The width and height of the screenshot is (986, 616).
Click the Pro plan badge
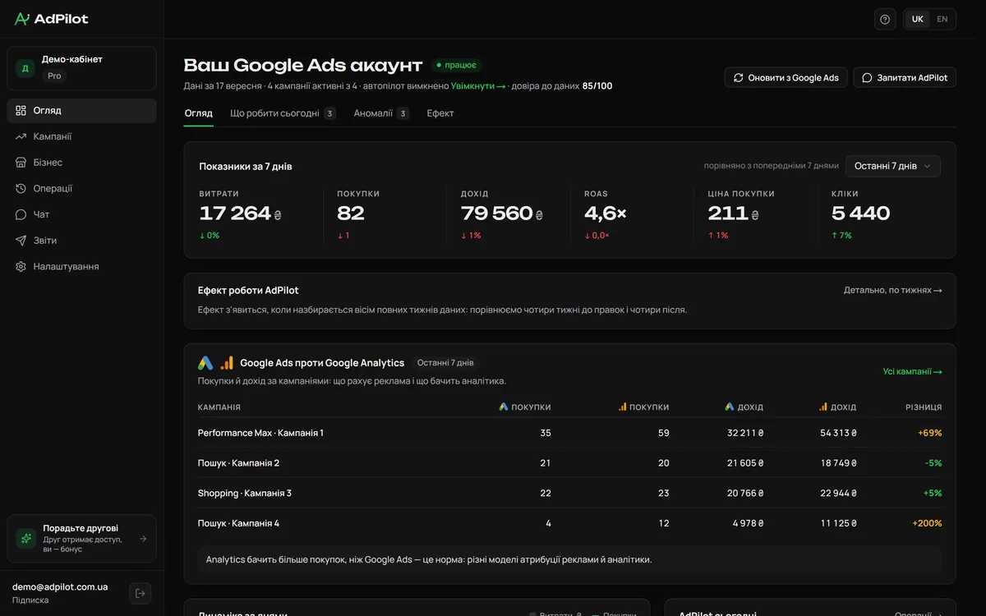tap(54, 76)
